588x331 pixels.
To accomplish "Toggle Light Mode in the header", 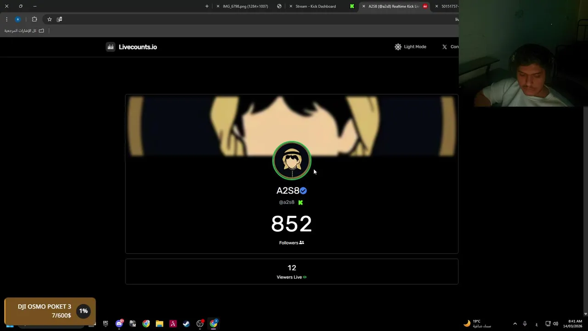I will pos(410,46).
